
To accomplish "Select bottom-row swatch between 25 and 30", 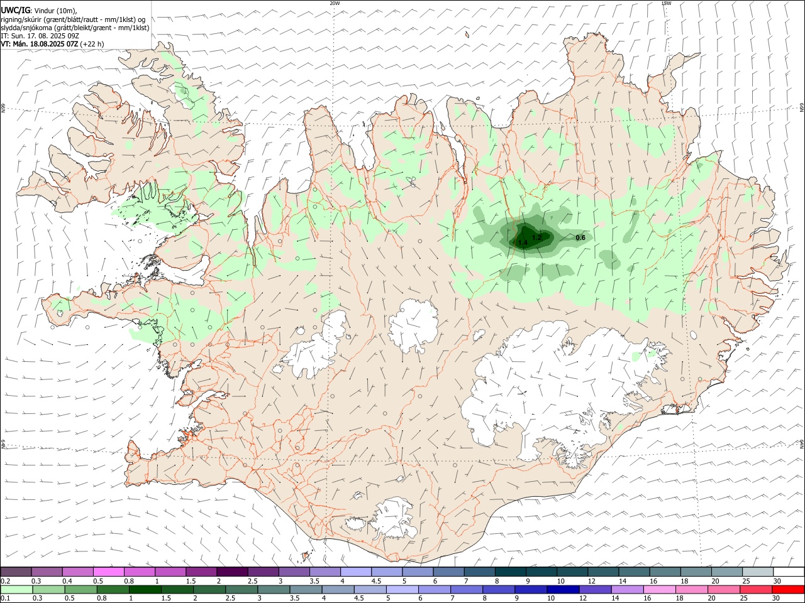I will click(755, 589).
